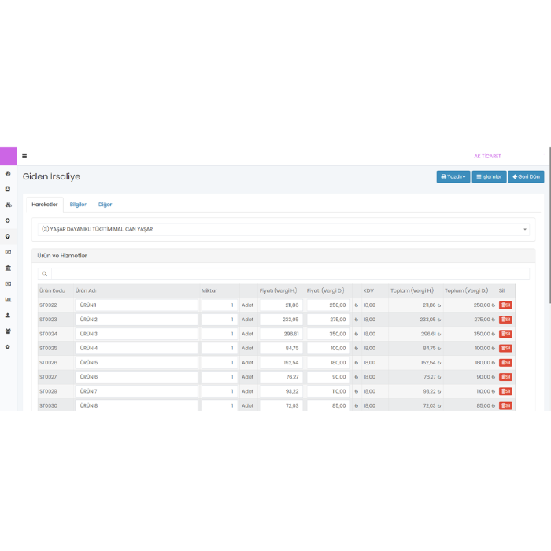Viewport: 551px width, 551px height.
Task: Open the money sidebar icon above the bank
Action: (8, 252)
